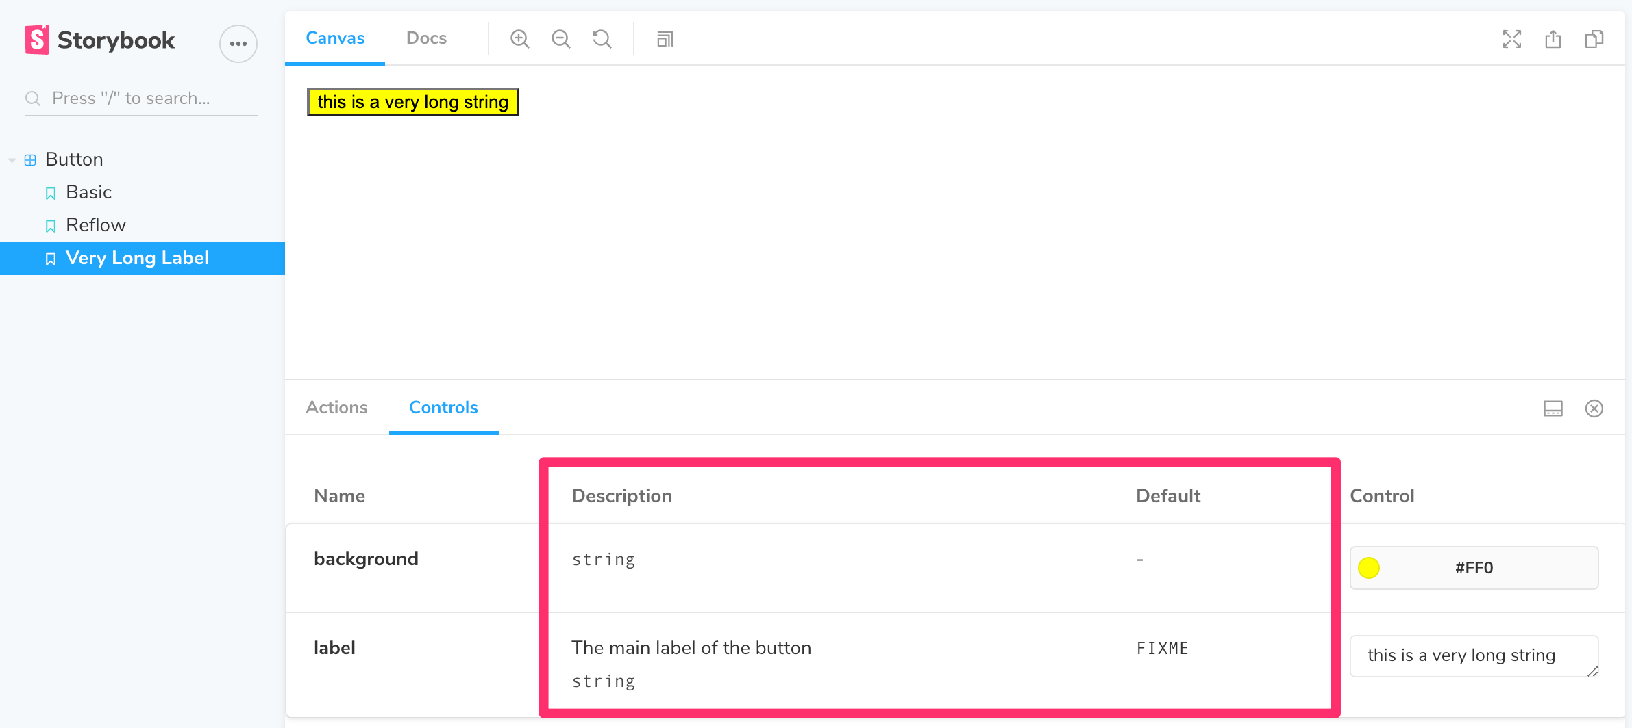Click the yellow button in canvas

[x=412, y=102]
